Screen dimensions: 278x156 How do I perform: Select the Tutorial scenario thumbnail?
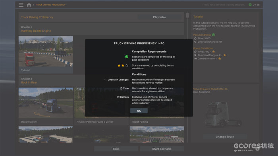46,51
